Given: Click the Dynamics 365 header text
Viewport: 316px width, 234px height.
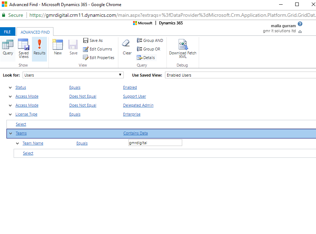Looking at the screenshot, I should tap(171, 23).
